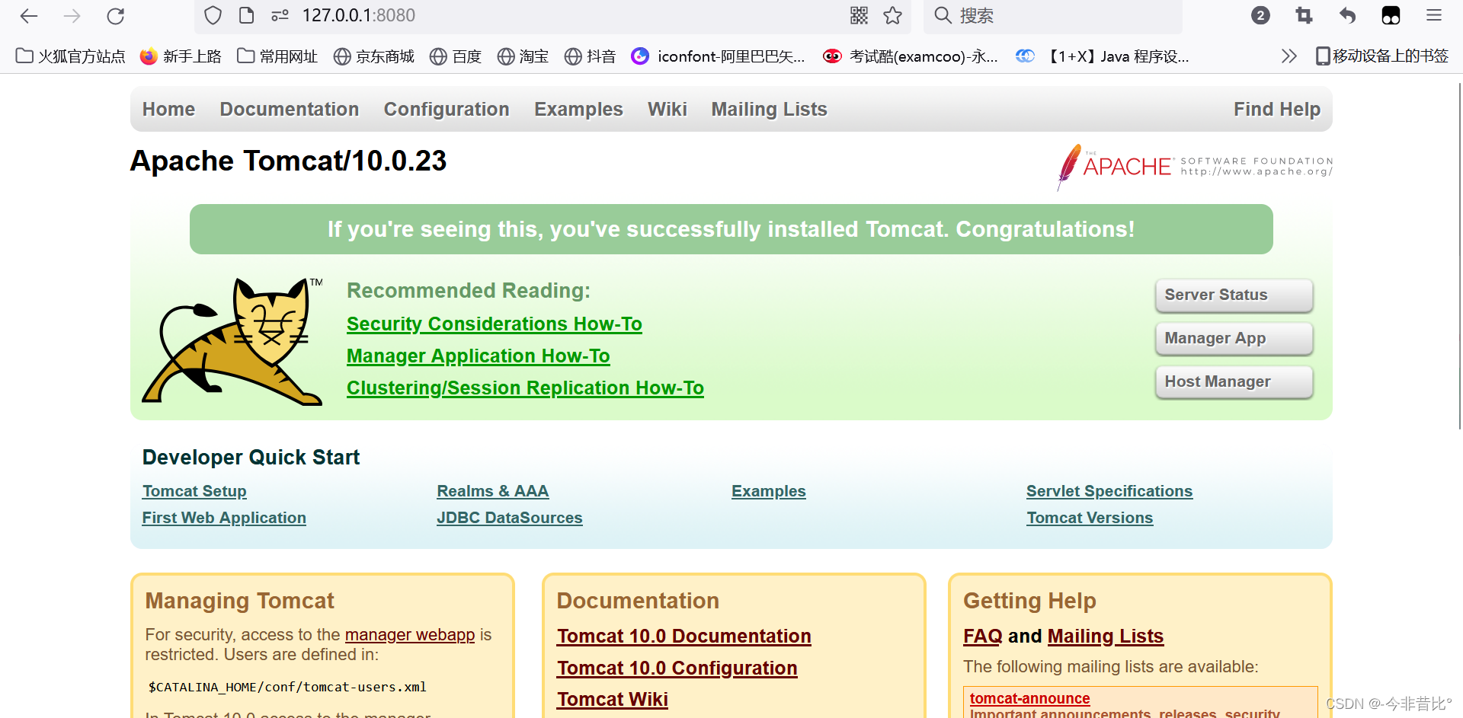Show more bookmarks with the chevron
This screenshot has height=718, width=1463.
[1289, 56]
